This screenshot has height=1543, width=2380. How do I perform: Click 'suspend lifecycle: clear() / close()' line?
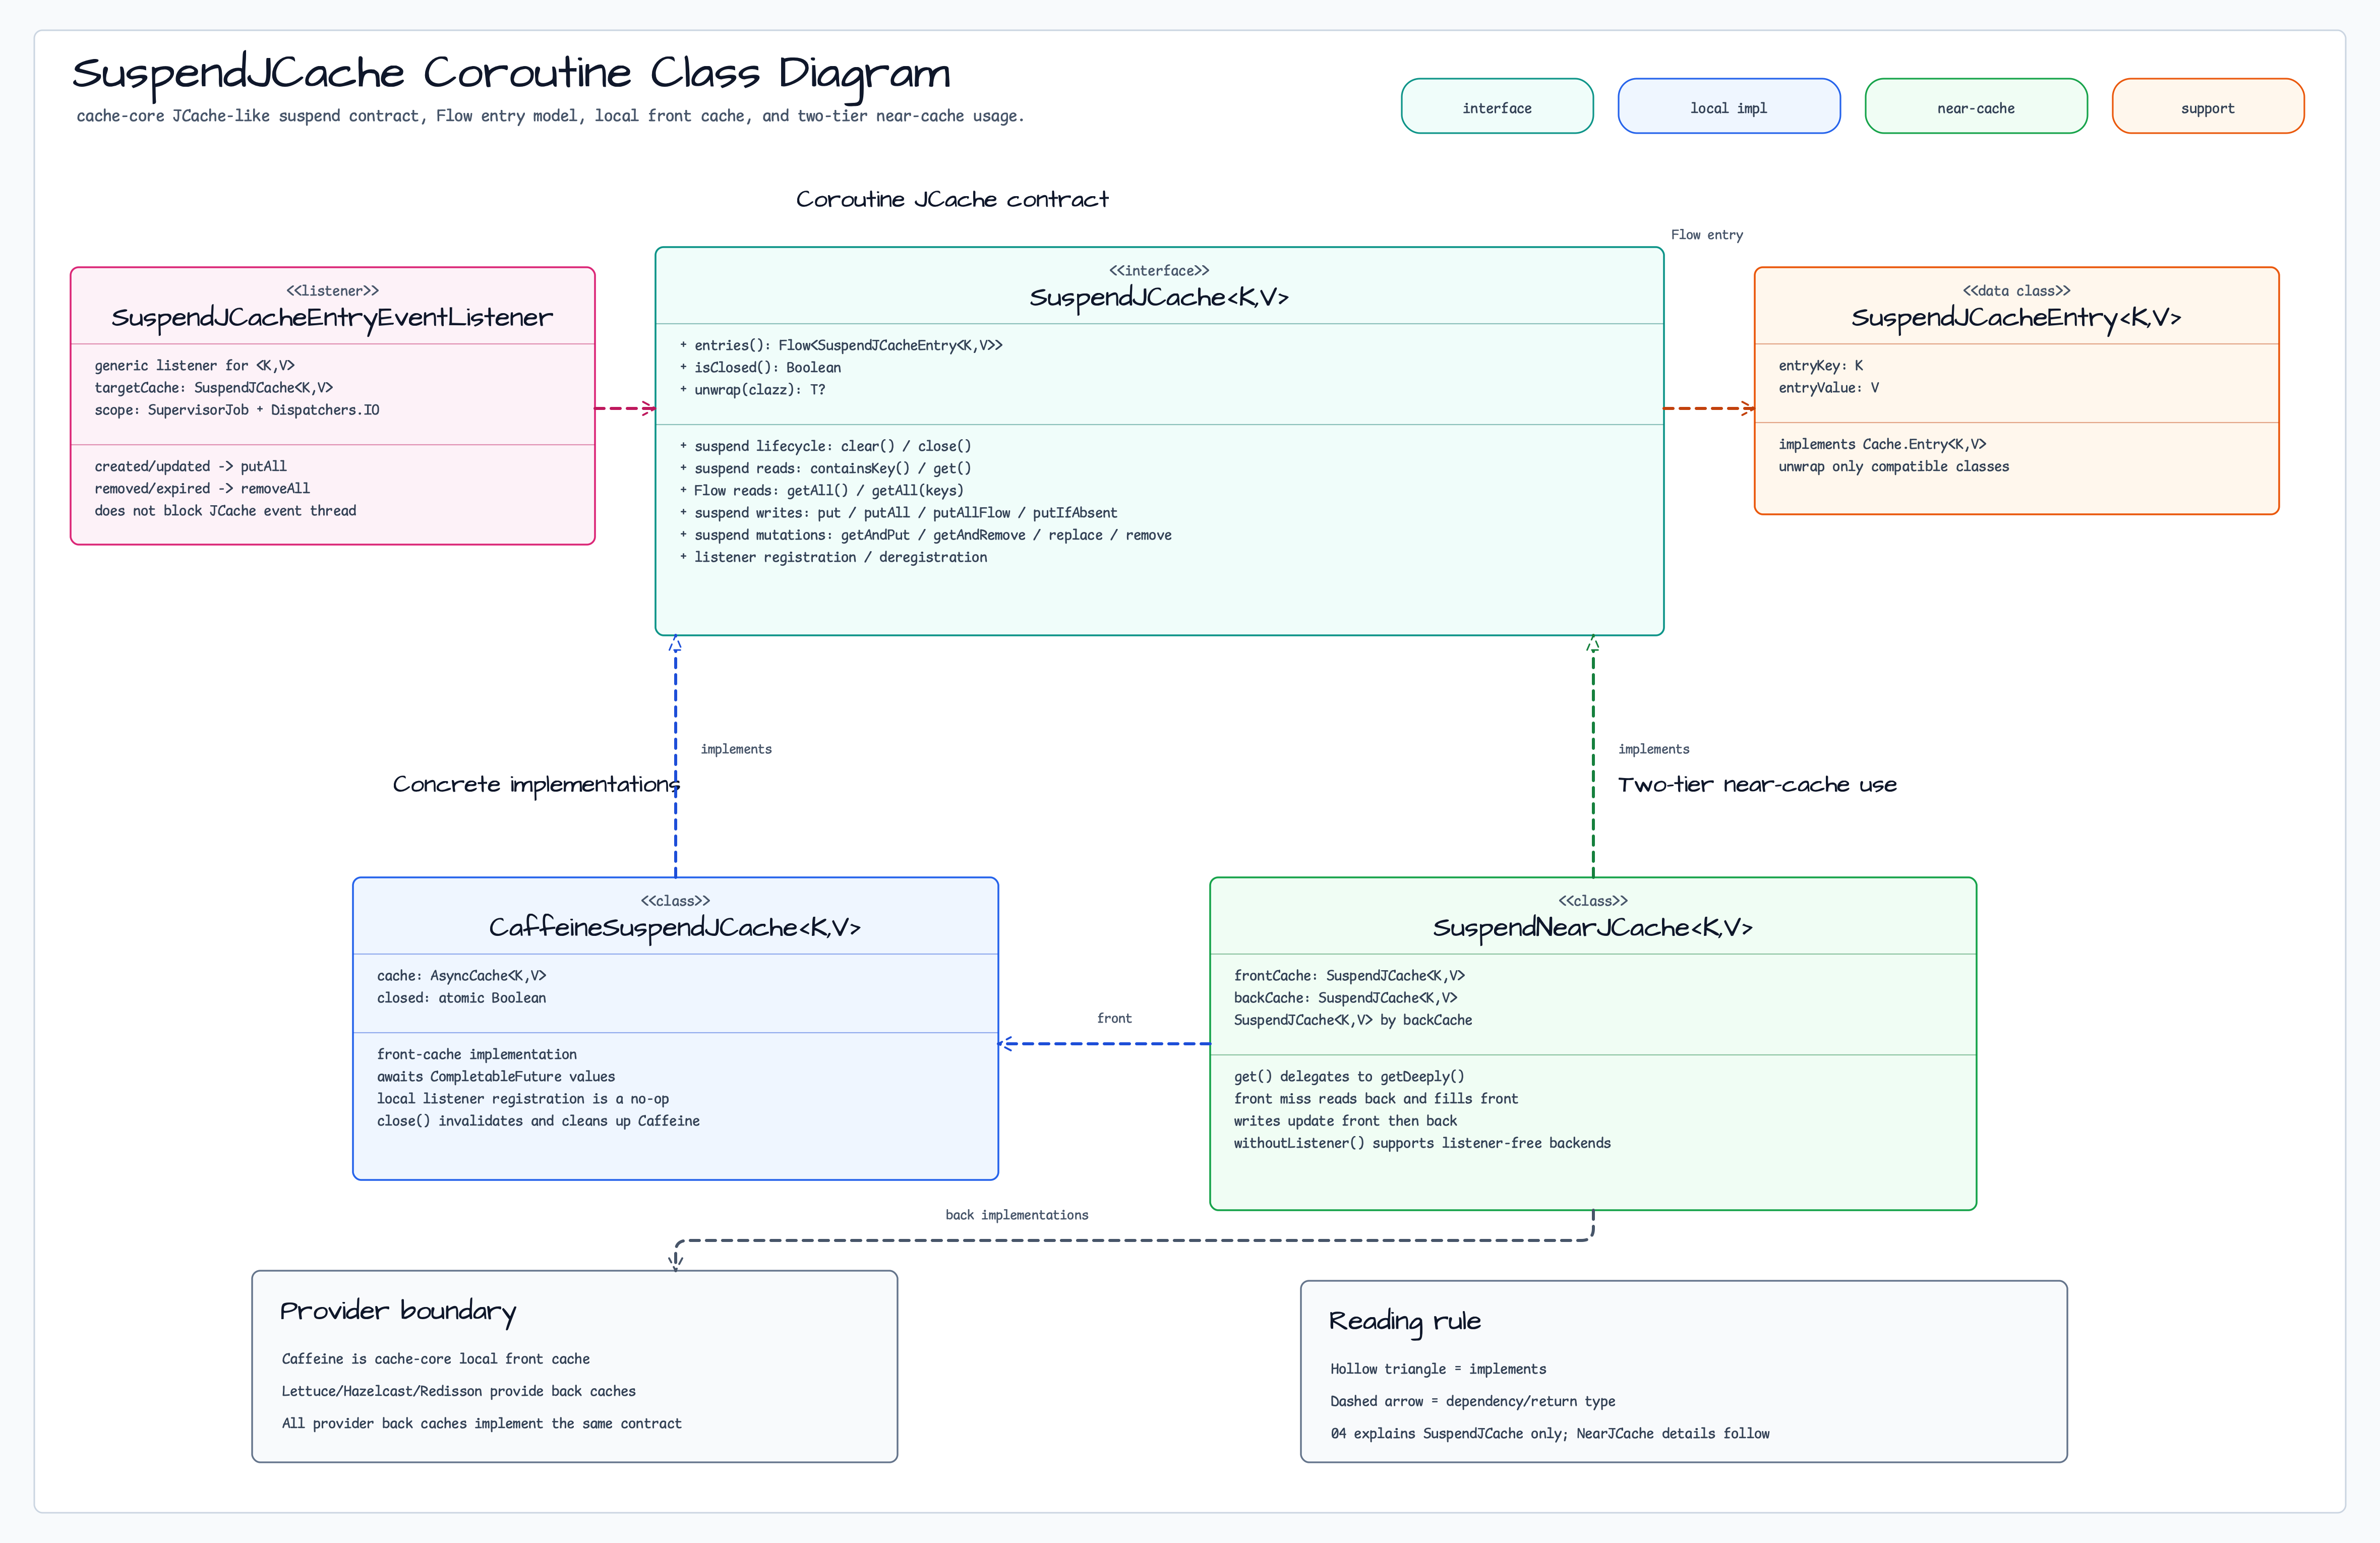click(x=825, y=447)
